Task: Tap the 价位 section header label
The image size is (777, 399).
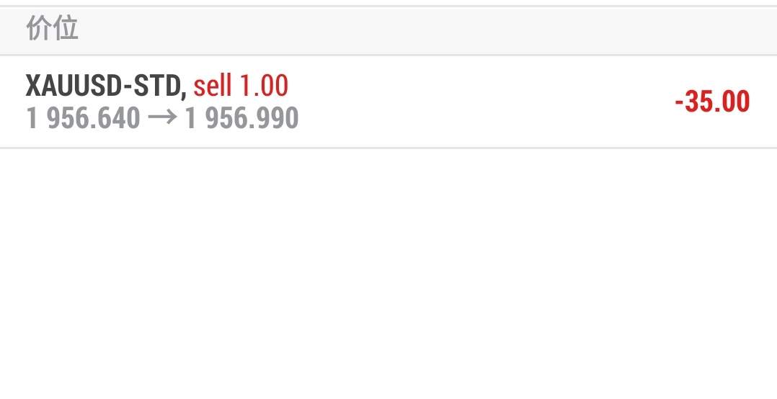Action: coord(52,27)
